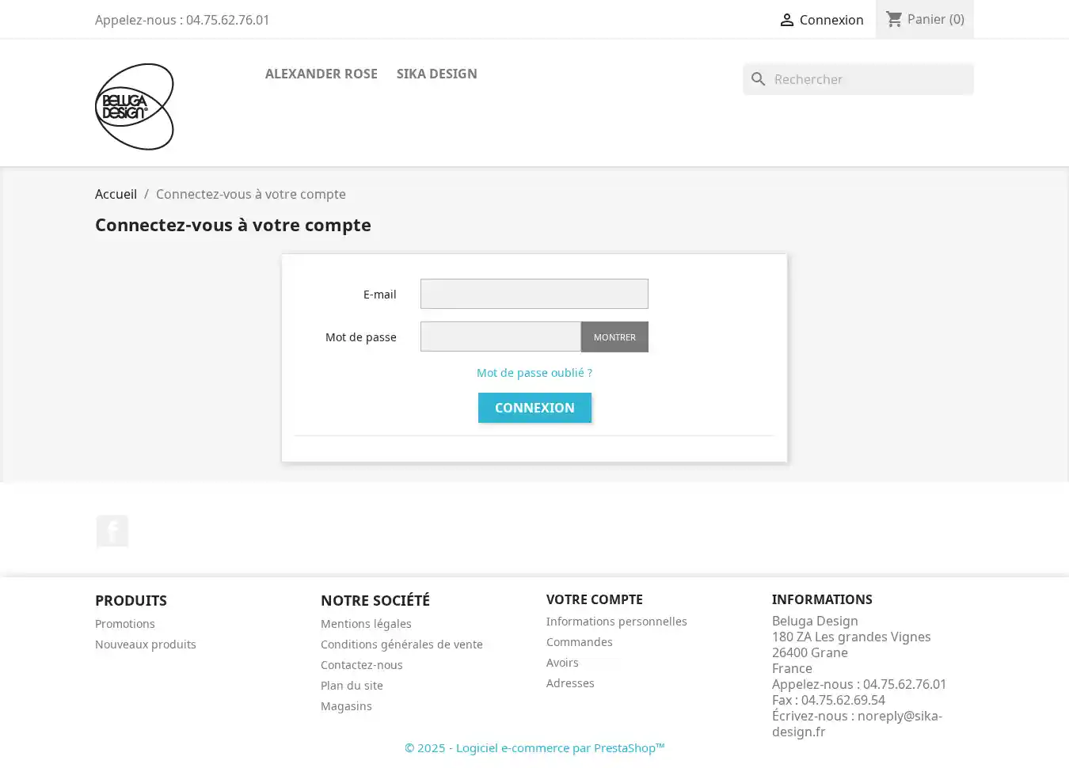View Mentions légales page

(x=366, y=624)
